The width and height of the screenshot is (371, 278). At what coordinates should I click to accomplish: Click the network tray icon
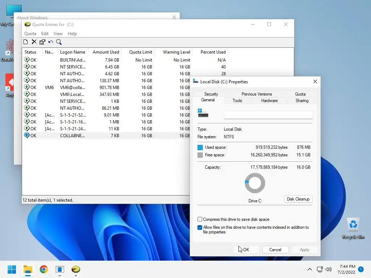tap(320, 269)
